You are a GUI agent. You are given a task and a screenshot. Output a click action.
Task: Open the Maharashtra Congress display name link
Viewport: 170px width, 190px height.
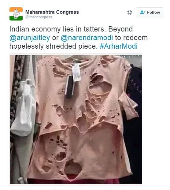(52, 12)
